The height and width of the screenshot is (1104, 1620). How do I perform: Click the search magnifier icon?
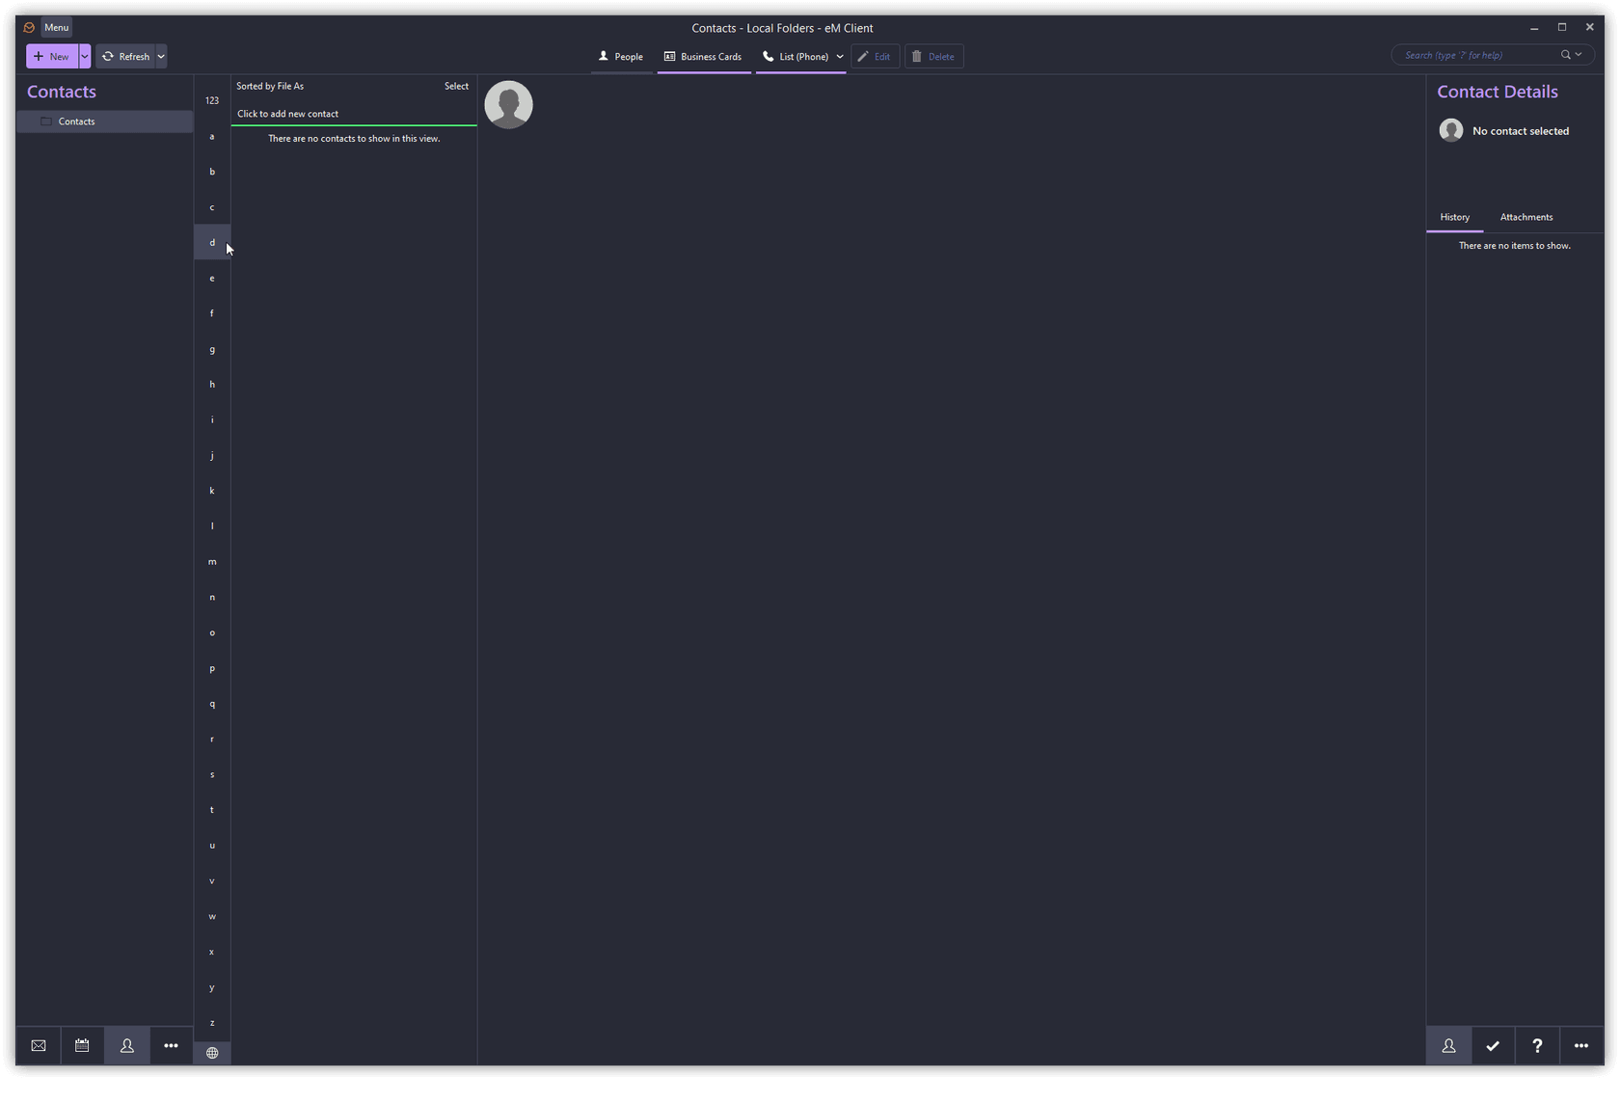pyautogui.click(x=1566, y=55)
